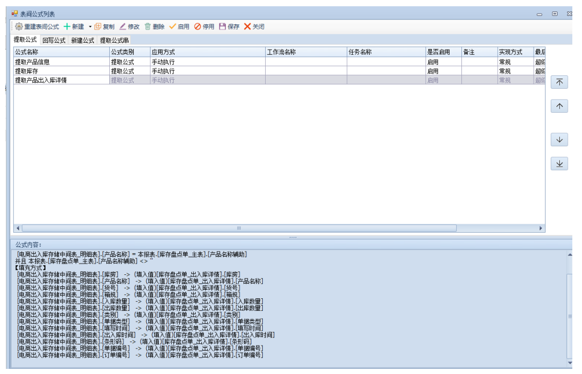The width and height of the screenshot is (582, 374).
Task: Click the 复制 copy toolbar button
Action: [104, 27]
